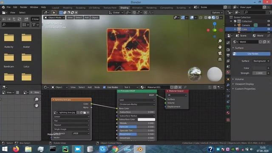Open the Modifiers wrench tab icon
The image size is (272, 153).
[x=228, y=85]
